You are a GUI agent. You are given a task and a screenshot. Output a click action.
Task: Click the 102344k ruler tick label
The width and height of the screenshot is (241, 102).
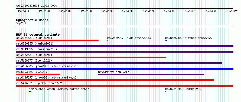point(128,11)
